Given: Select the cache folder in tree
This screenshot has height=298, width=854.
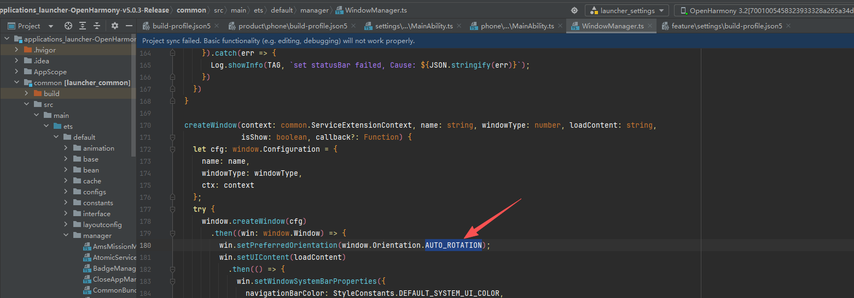Looking at the screenshot, I should point(92,181).
